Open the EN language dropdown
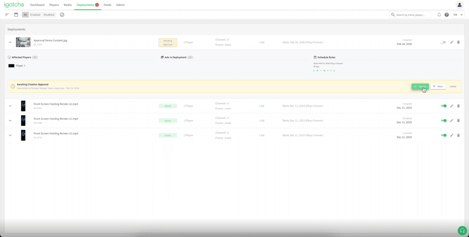469x237 pixels. [x=457, y=14]
